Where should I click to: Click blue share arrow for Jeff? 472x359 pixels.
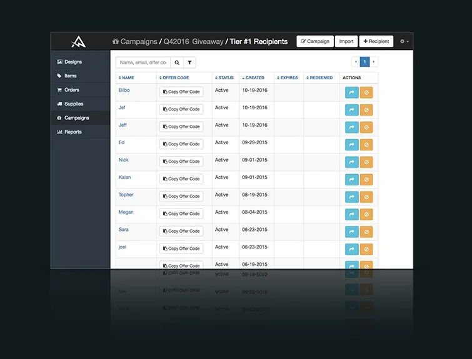[x=351, y=127]
